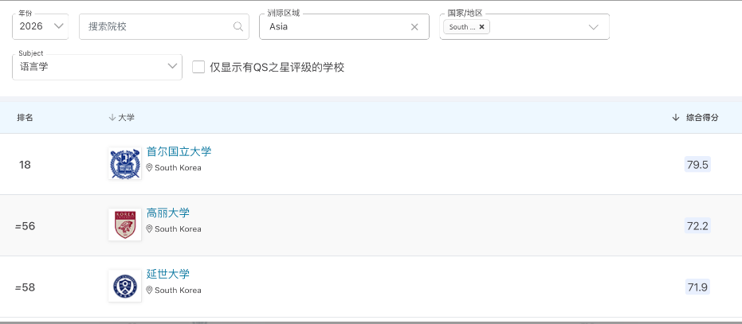Enable 仅显示有QS之星评级的学校 checkbox
Image resolution: width=742 pixels, height=324 pixels.
click(x=198, y=67)
